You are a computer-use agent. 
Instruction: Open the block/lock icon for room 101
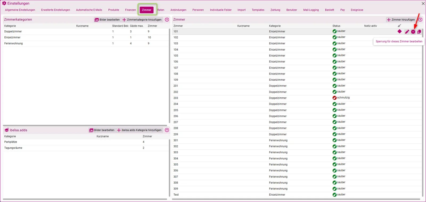(413, 32)
